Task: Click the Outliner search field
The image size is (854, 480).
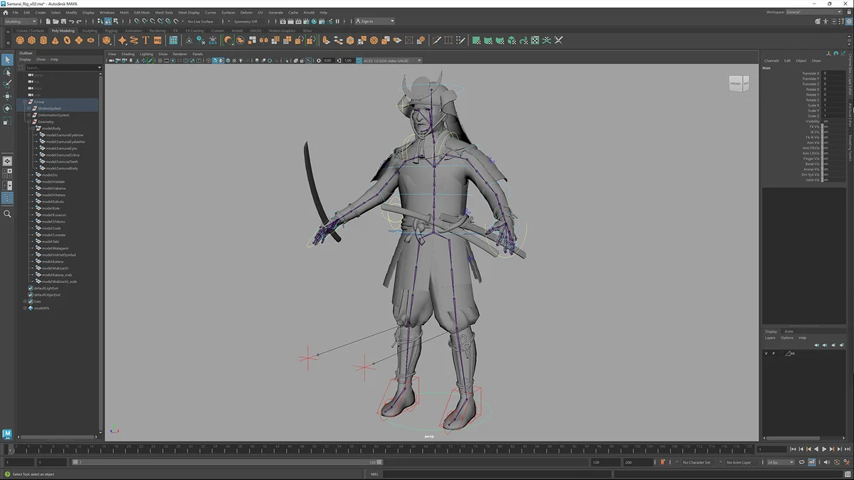Action: coord(60,68)
